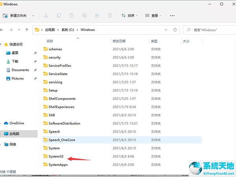Click the Rename icon in toolbar

[x=85, y=15]
